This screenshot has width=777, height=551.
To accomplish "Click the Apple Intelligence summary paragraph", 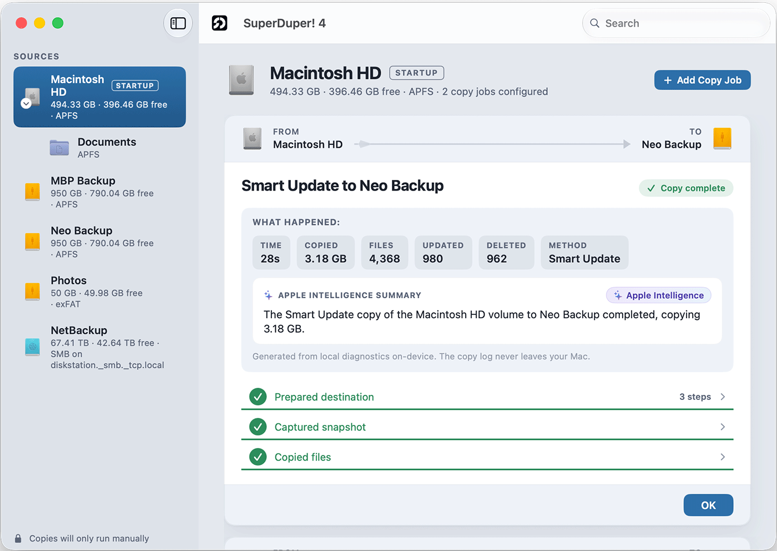I will pyautogui.click(x=482, y=322).
